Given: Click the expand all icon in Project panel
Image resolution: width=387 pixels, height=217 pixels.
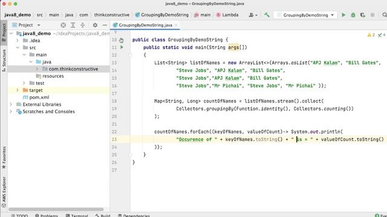Looking at the screenshot, I should point(73,25).
